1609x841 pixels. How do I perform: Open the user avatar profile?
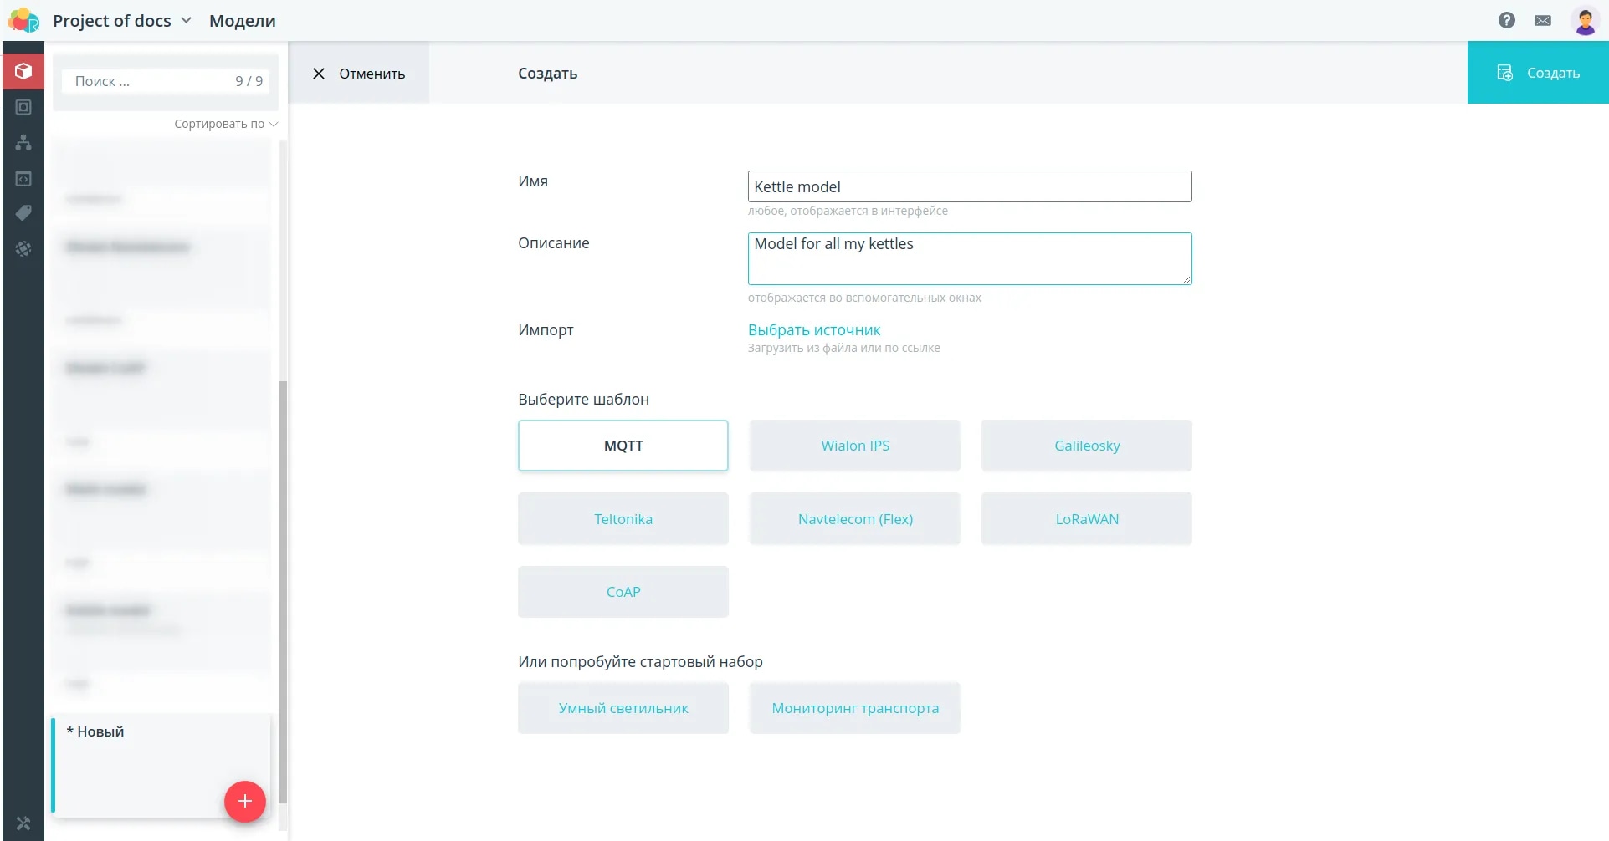pyautogui.click(x=1585, y=20)
